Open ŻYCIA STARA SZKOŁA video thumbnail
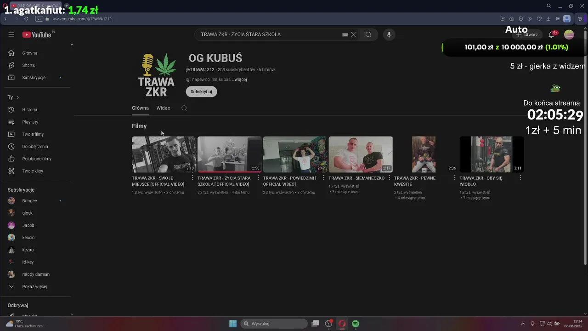This screenshot has height=331, width=588. tap(229, 154)
